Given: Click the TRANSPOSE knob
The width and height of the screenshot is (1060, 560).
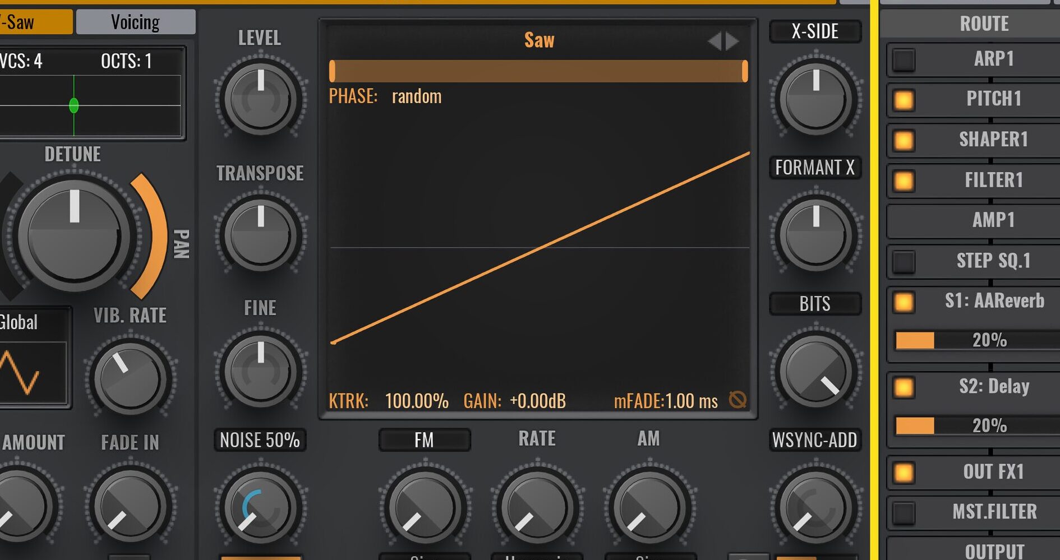Looking at the screenshot, I should tap(260, 234).
